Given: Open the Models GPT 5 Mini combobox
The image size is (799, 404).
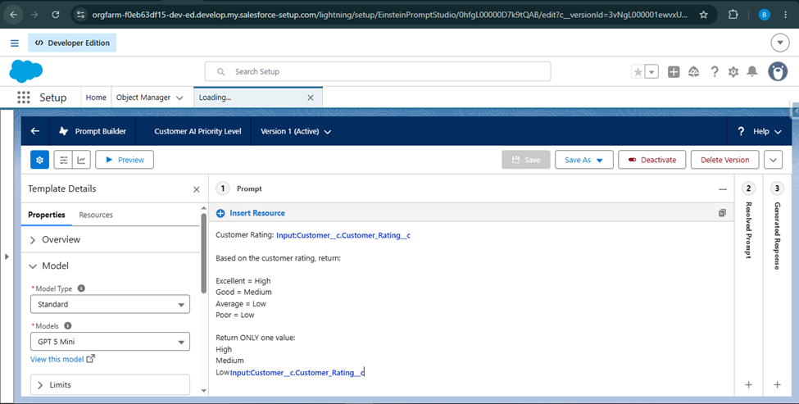Looking at the screenshot, I should [x=110, y=342].
